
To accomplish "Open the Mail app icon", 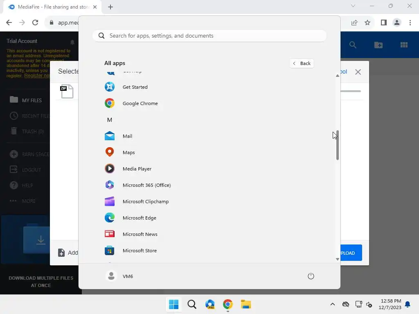I will (x=110, y=136).
